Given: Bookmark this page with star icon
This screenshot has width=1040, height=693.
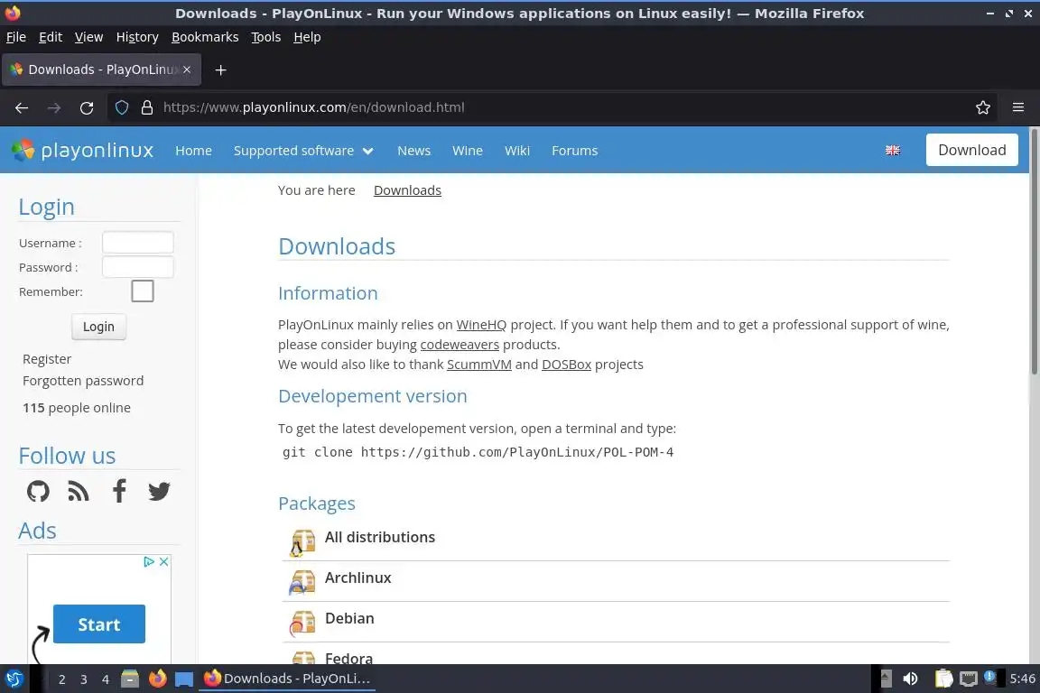Looking at the screenshot, I should [x=983, y=107].
